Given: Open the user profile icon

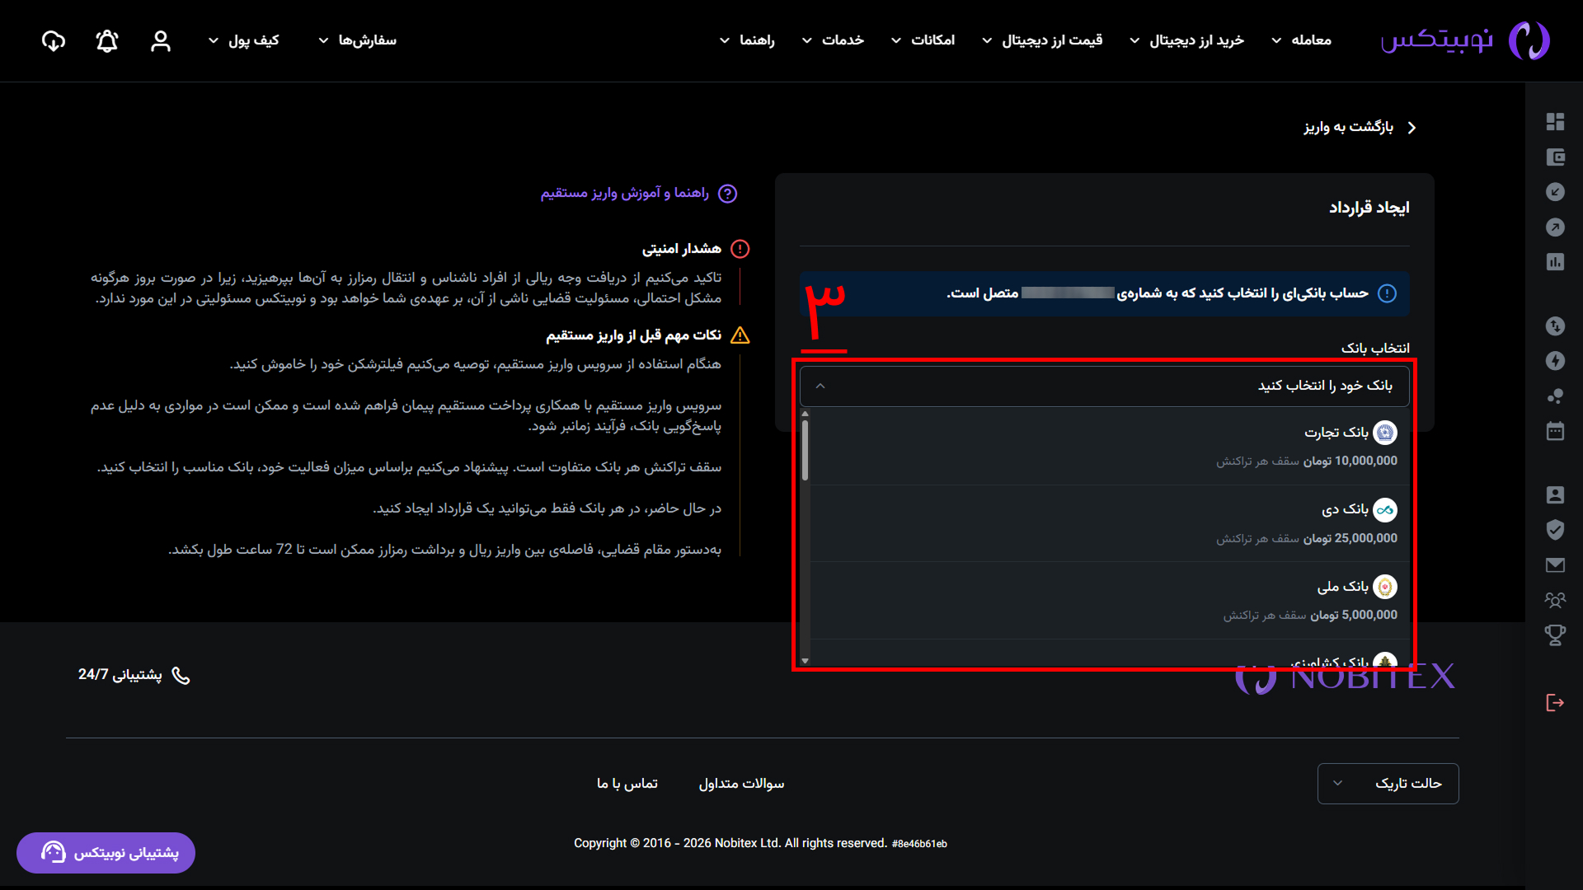Looking at the screenshot, I should tap(161, 41).
